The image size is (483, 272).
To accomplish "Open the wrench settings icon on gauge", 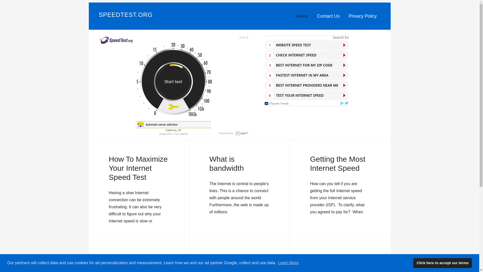I will point(173,107).
